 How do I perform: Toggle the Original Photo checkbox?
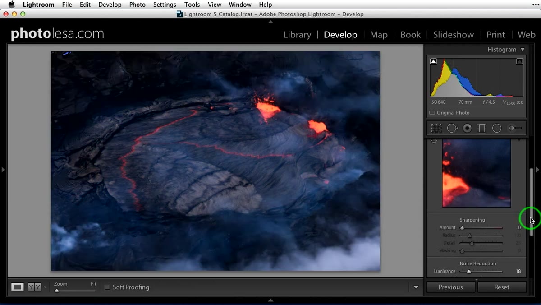[x=432, y=113]
